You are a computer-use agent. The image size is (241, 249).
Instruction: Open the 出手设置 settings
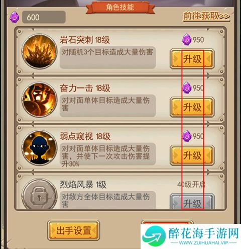pos(74,230)
